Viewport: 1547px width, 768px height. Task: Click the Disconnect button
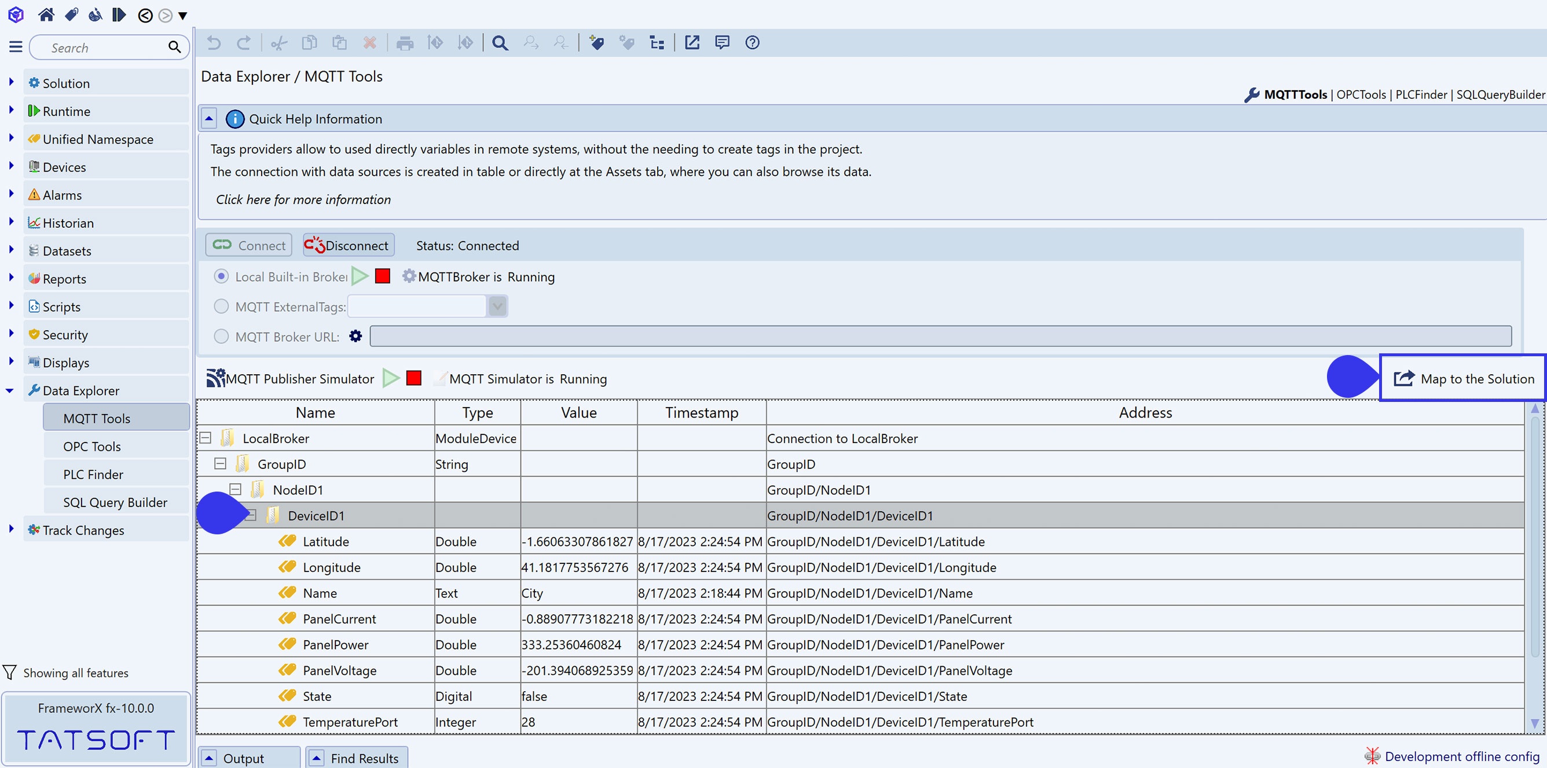(x=349, y=245)
